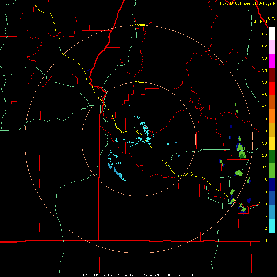Click the NEXLAB-College of DuPage header text
This screenshot has height=277, width=277.
246,3
